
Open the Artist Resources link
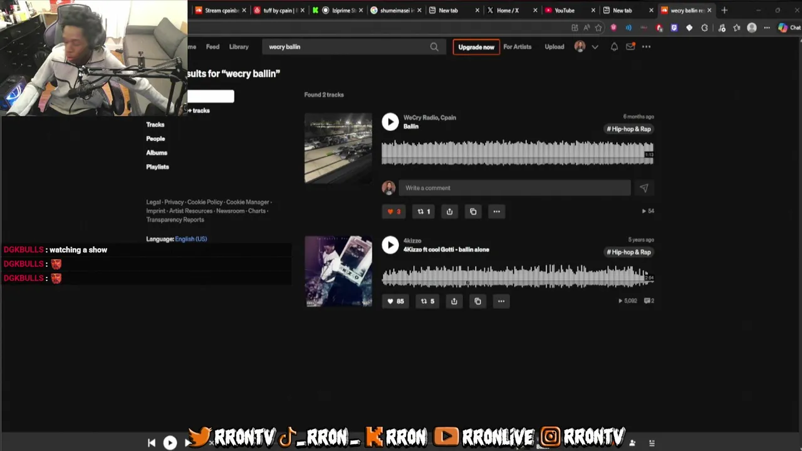coord(190,211)
